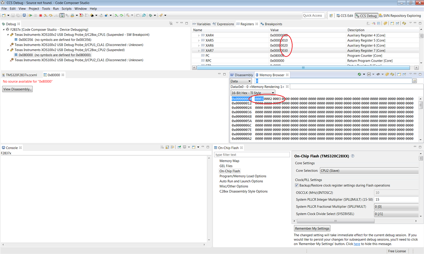The height and width of the screenshot is (254, 424).
Task: Expand the XAR7 register entry
Action: coord(199,50)
